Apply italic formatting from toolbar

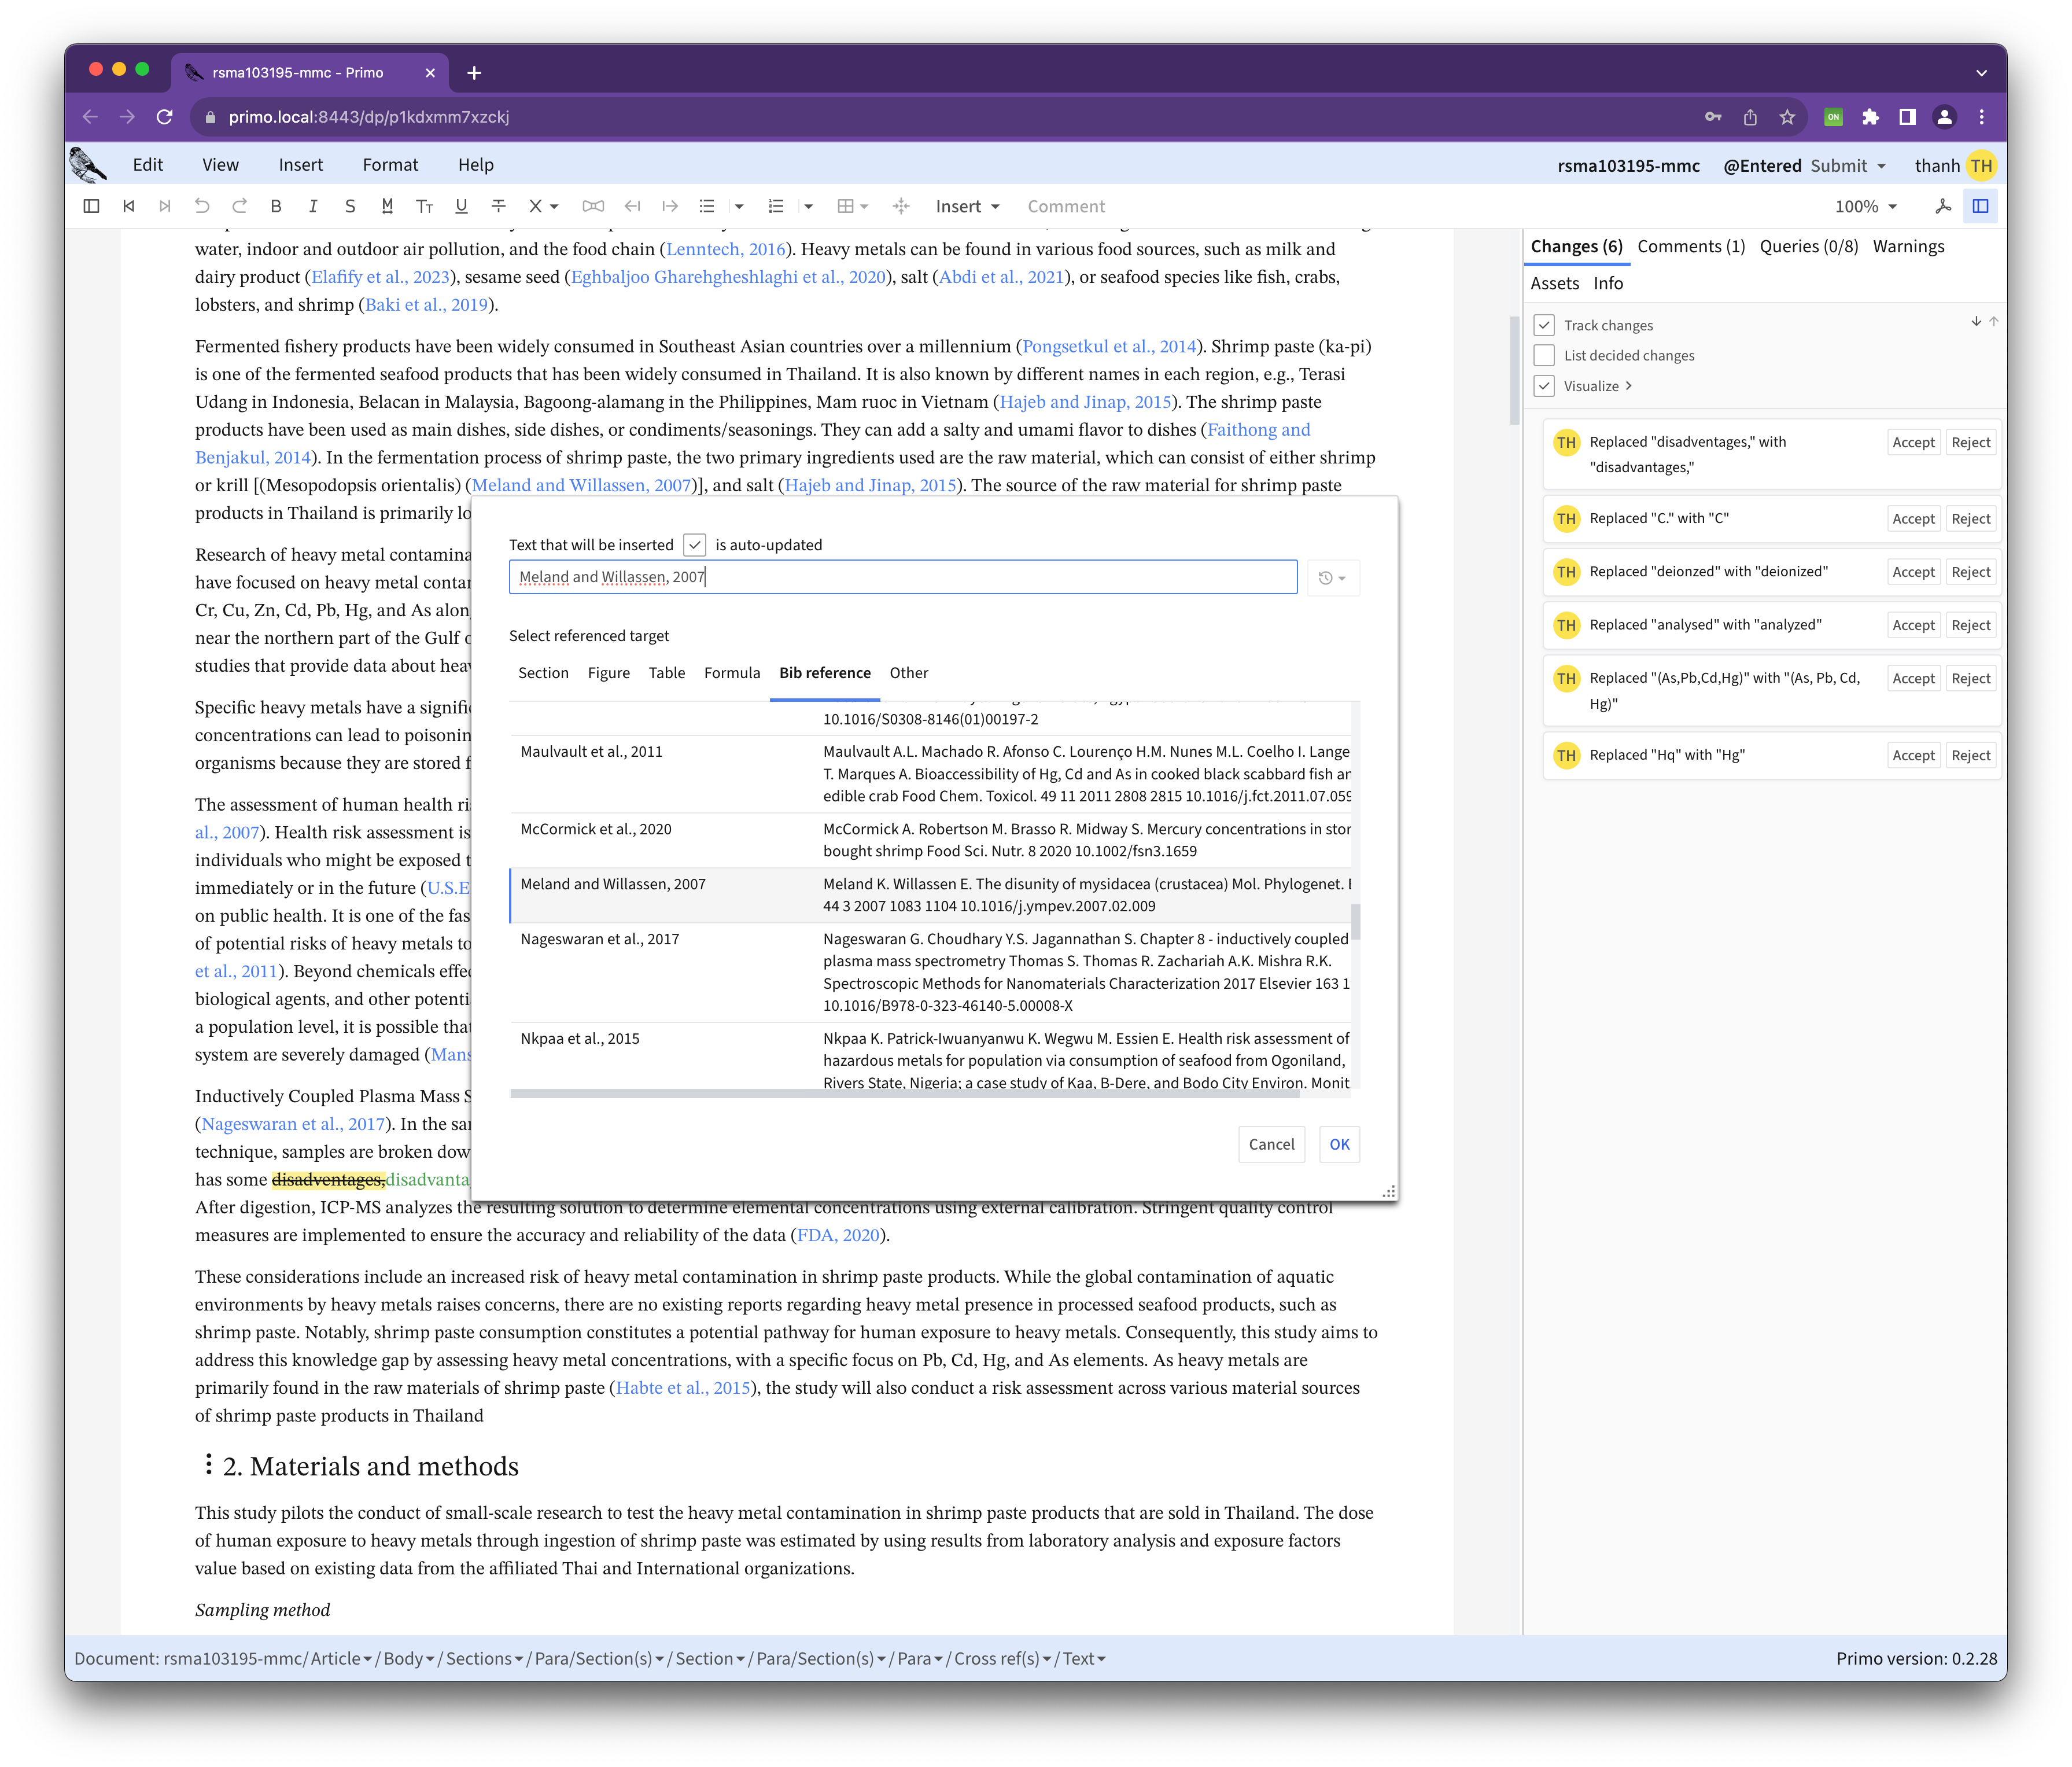pos(313,206)
